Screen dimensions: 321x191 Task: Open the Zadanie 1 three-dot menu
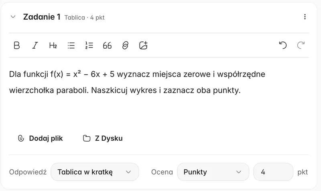tap(305, 17)
